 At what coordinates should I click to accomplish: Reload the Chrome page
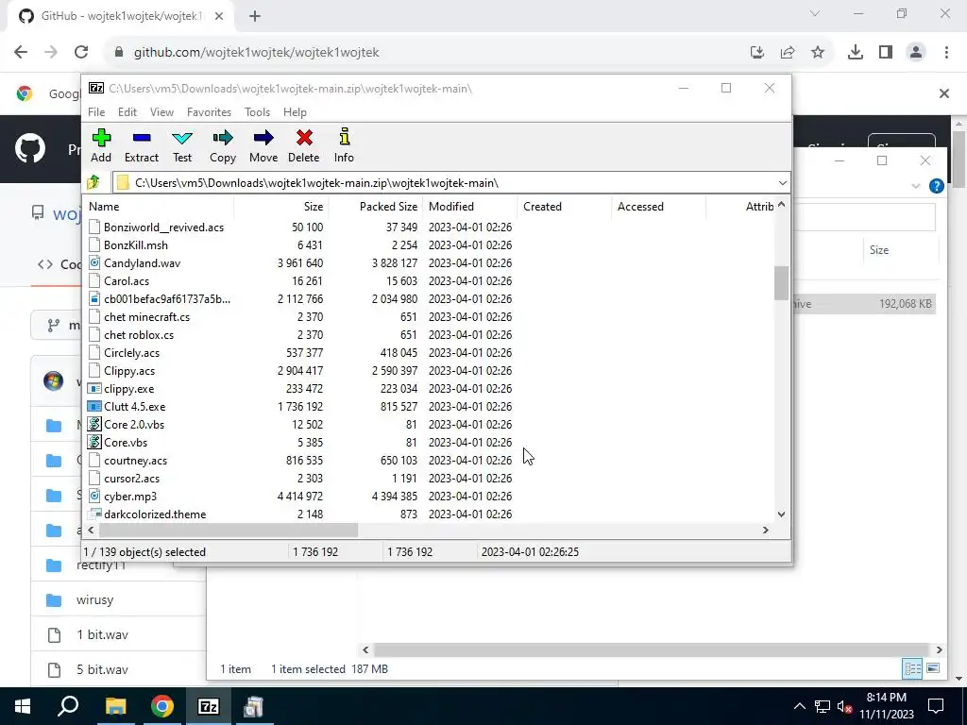[x=81, y=53]
